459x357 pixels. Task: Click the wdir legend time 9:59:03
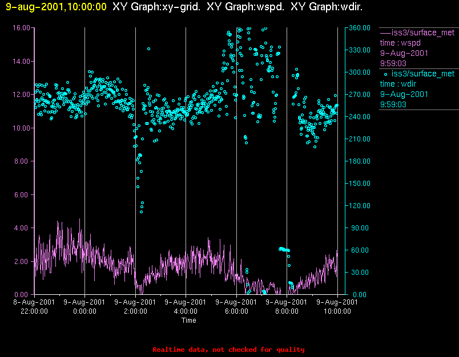coord(393,105)
